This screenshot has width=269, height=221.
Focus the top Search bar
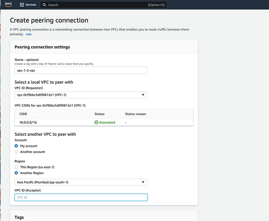pyautogui.click(x=103, y=5)
